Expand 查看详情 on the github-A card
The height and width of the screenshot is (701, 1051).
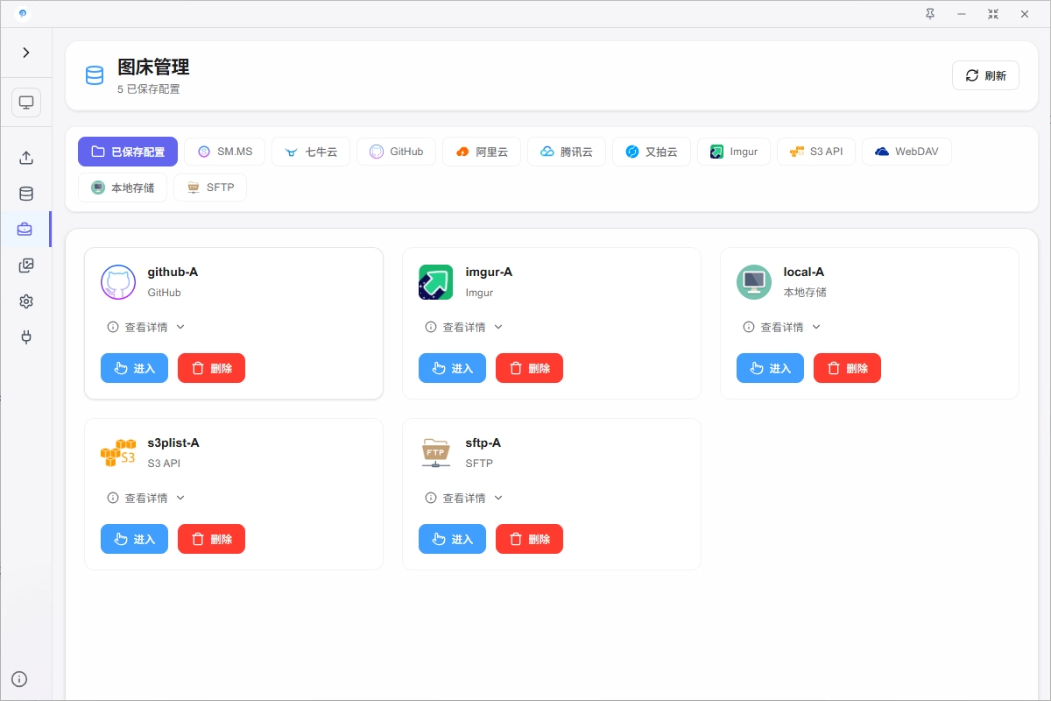pyautogui.click(x=145, y=326)
